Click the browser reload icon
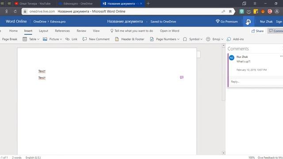 pos(15,11)
